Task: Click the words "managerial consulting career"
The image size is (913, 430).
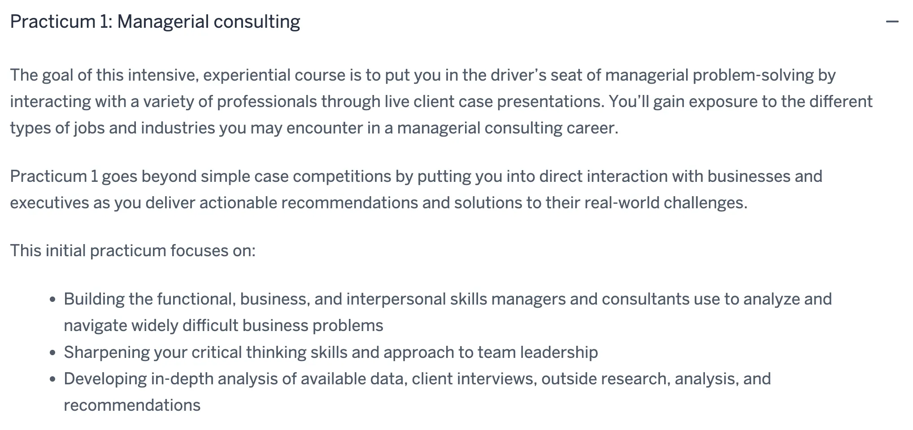Action: click(x=507, y=128)
